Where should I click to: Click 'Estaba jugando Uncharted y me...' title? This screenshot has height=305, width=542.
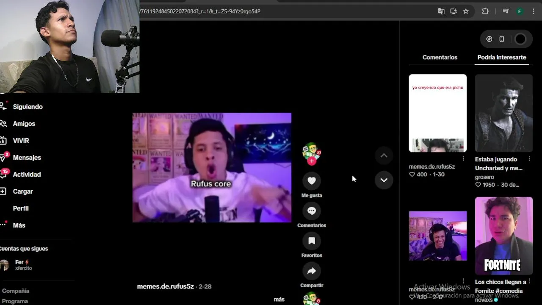499,164
